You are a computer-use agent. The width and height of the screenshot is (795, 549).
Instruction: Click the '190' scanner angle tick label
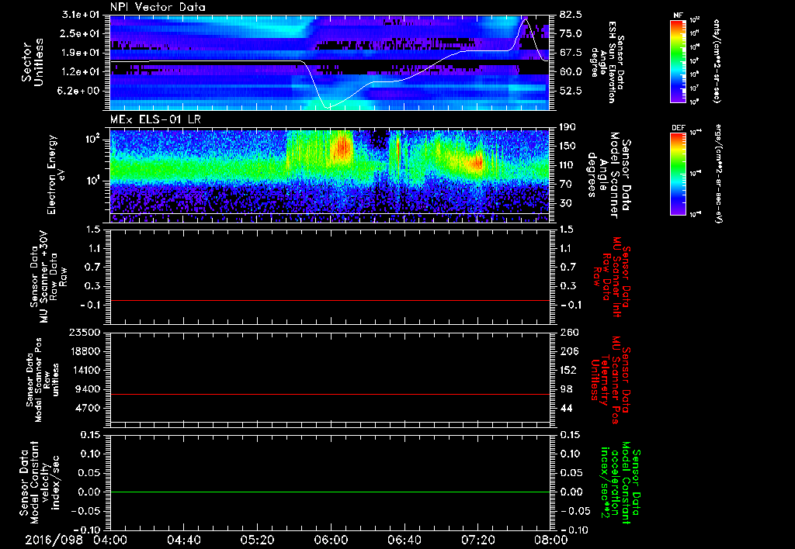click(x=568, y=127)
